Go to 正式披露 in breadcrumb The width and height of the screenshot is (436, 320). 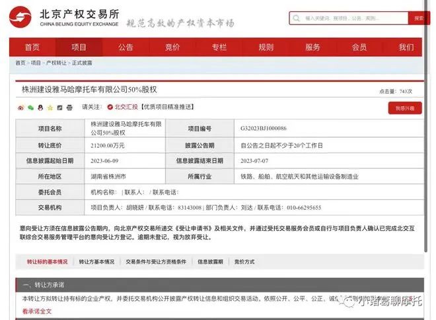(x=82, y=63)
